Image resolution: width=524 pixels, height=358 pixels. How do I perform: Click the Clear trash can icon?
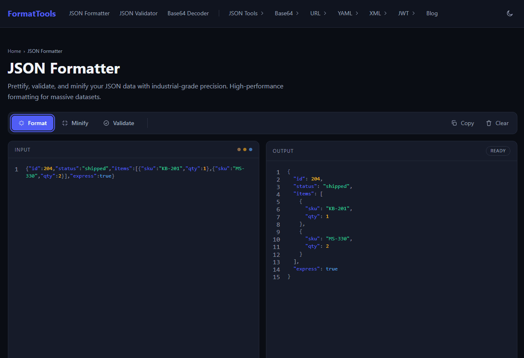489,123
